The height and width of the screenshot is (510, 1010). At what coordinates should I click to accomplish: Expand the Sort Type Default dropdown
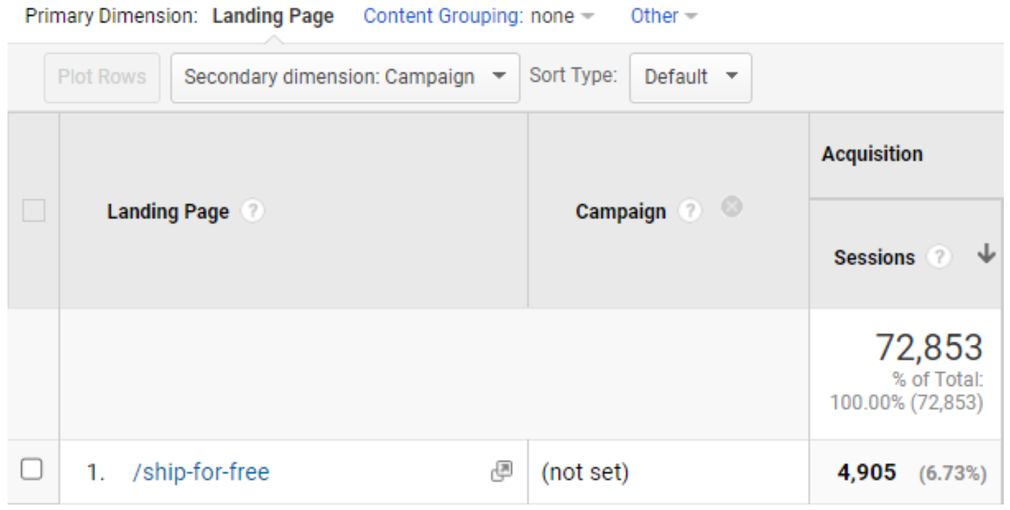click(689, 77)
